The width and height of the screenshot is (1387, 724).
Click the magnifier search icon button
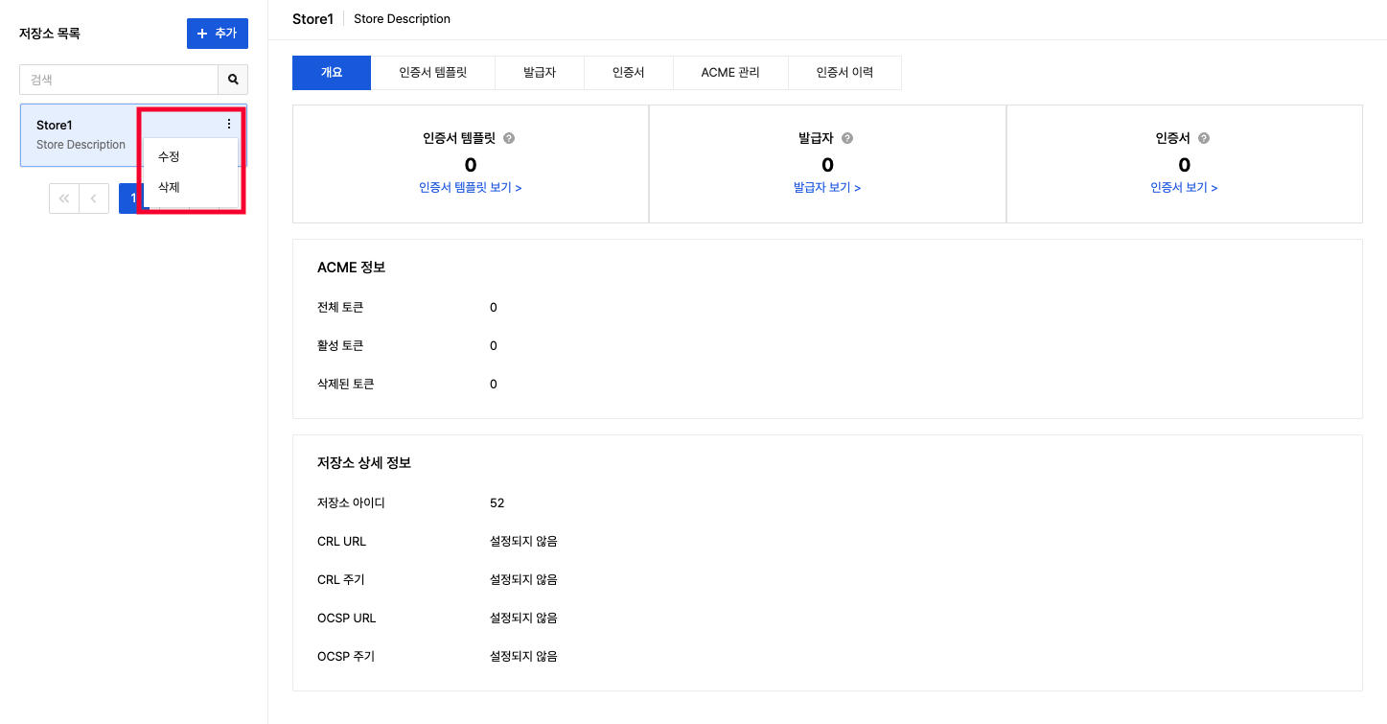click(233, 80)
